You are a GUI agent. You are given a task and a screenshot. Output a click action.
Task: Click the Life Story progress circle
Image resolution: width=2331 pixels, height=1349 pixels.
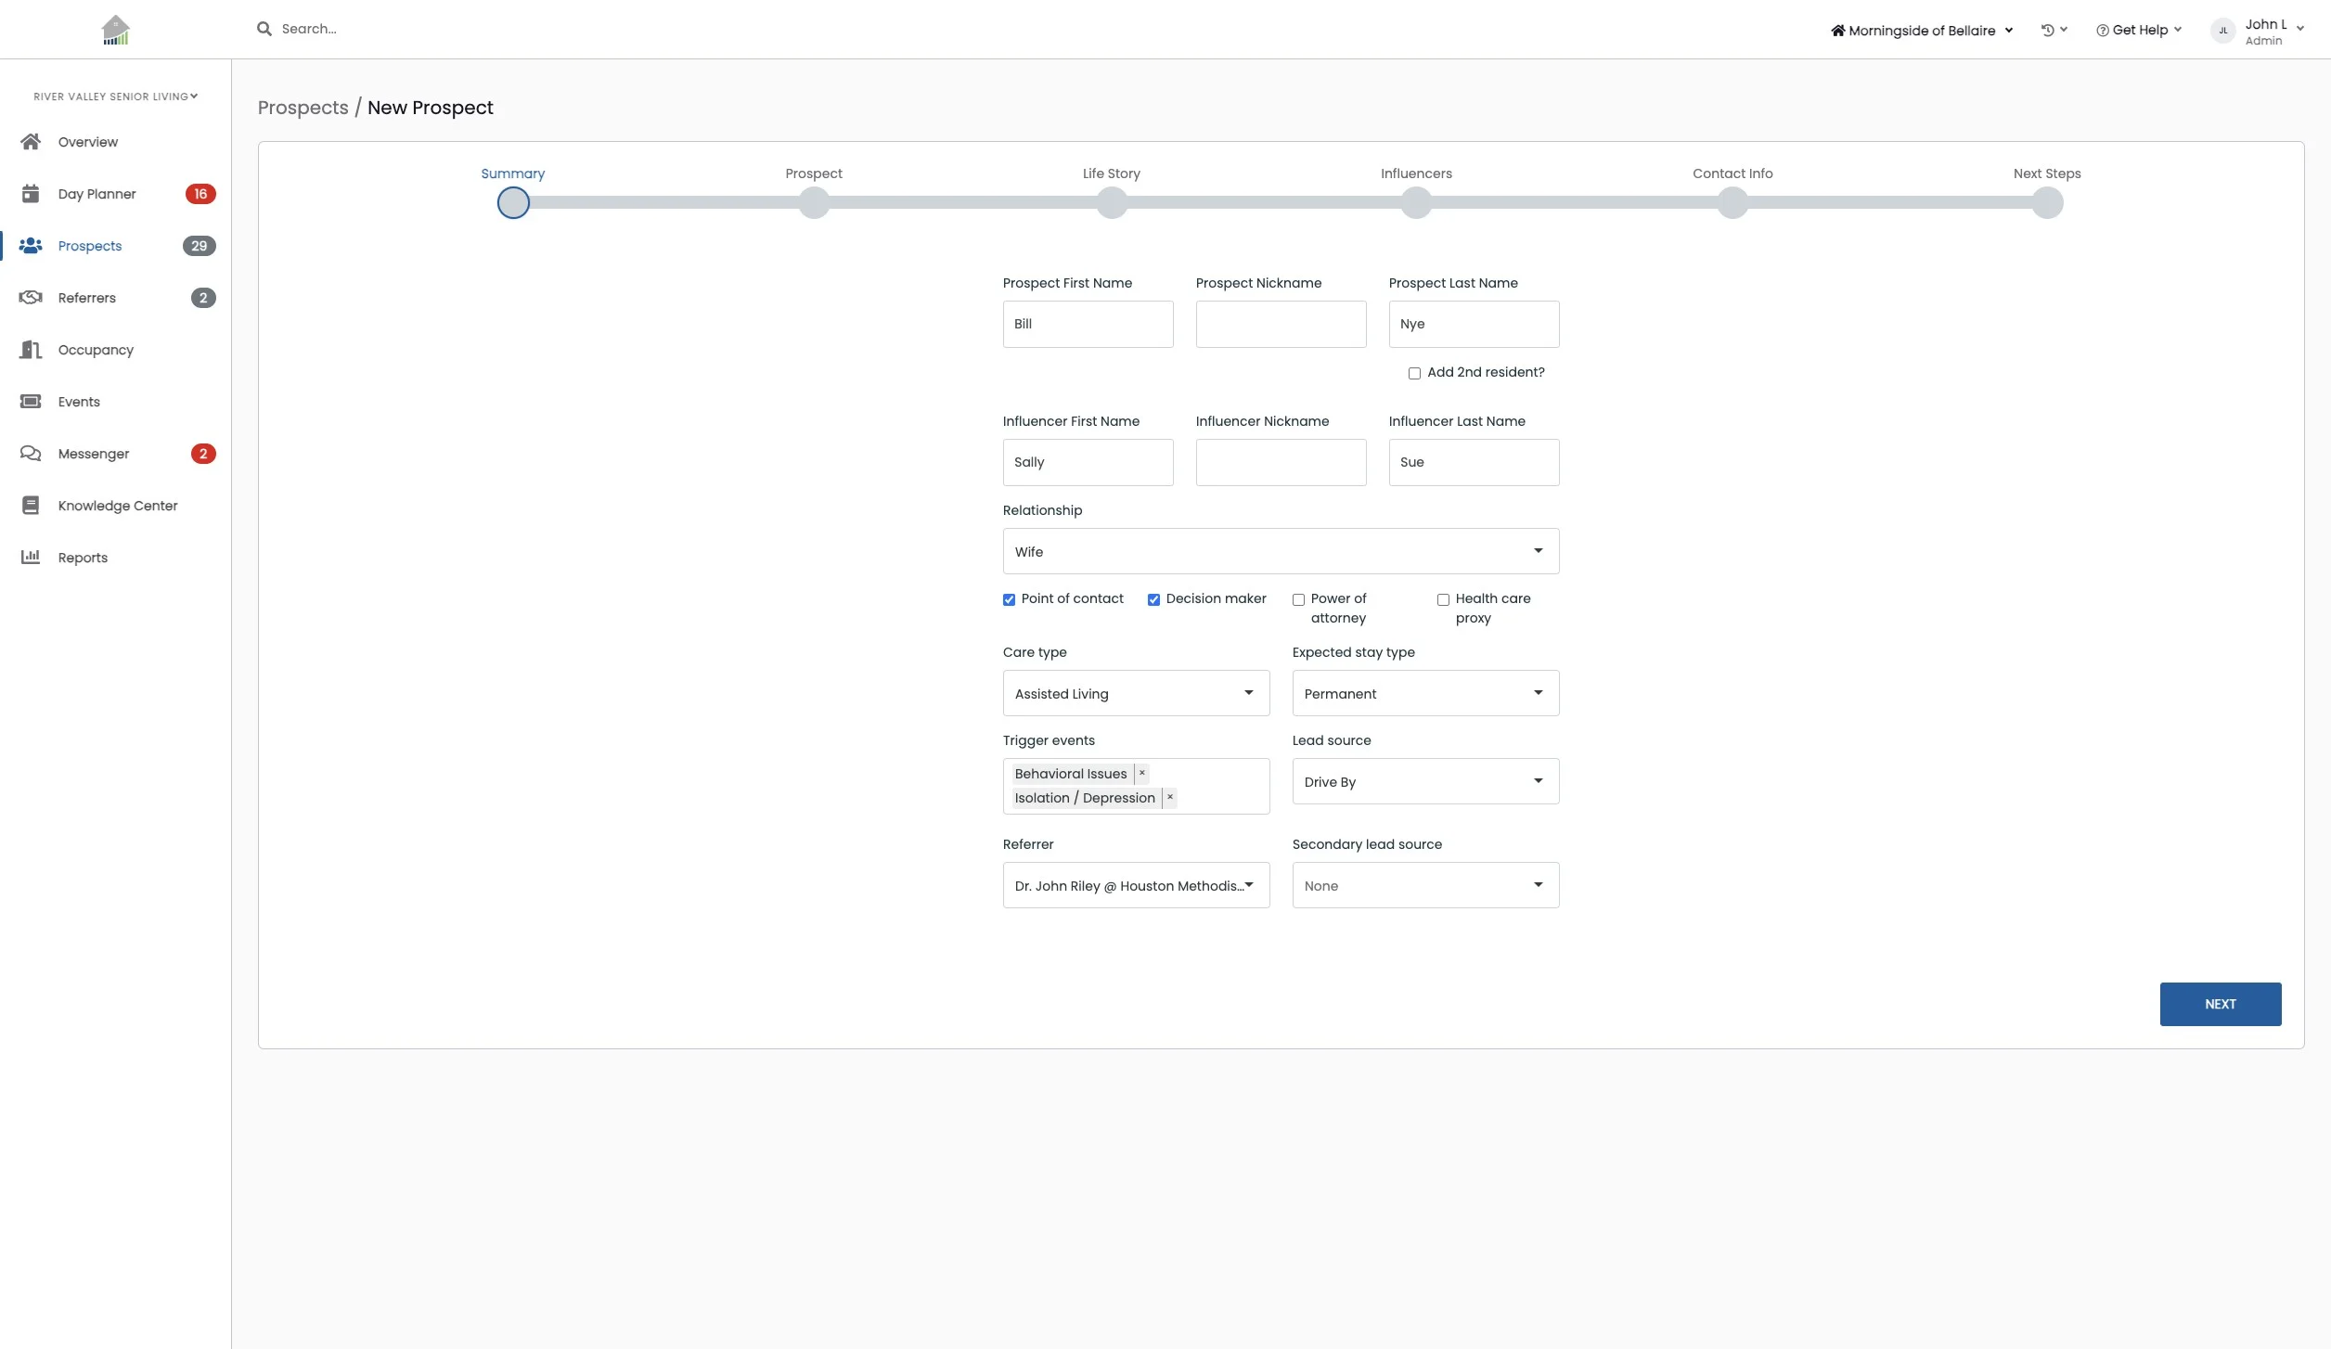pyautogui.click(x=1112, y=202)
